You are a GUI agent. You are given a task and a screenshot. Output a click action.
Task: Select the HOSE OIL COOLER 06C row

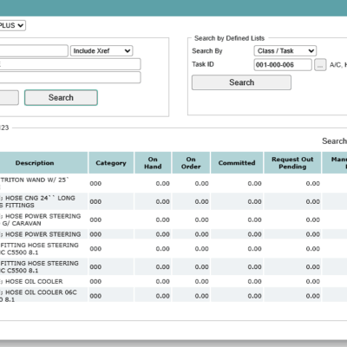[173, 296]
